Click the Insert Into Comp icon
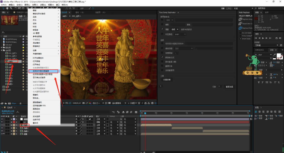Viewport: 284px width, 153px height. (240, 24)
